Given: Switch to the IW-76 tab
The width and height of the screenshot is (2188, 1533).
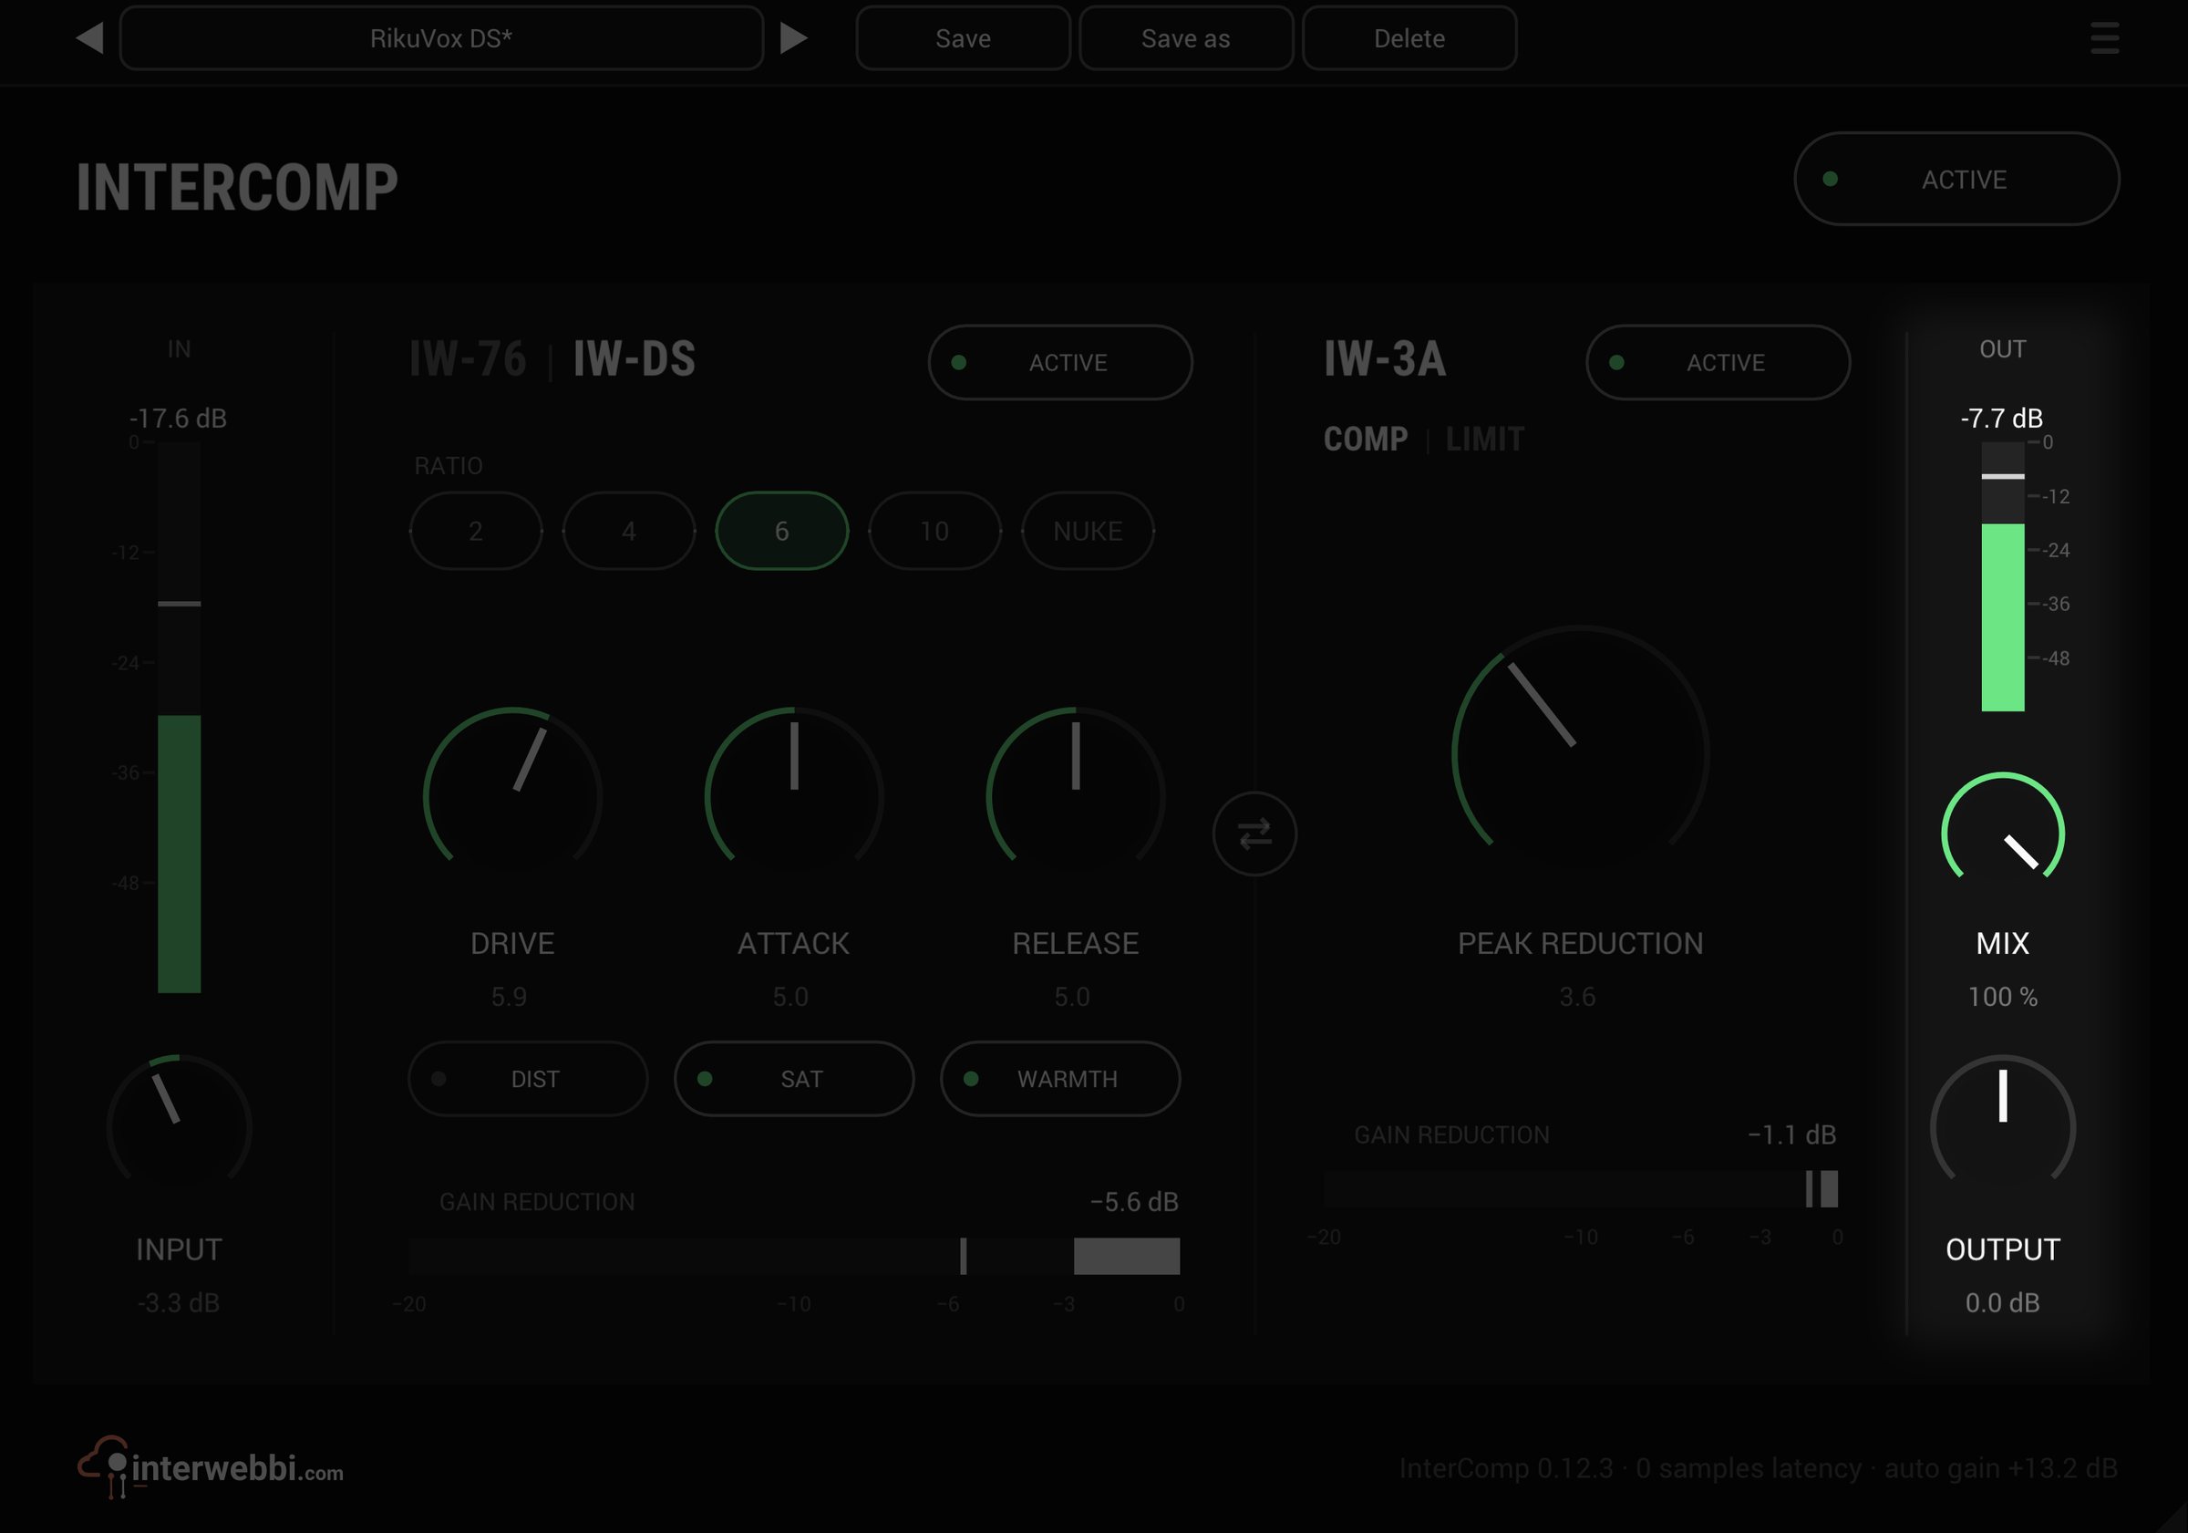Looking at the screenshot, I should click(468, 359).
